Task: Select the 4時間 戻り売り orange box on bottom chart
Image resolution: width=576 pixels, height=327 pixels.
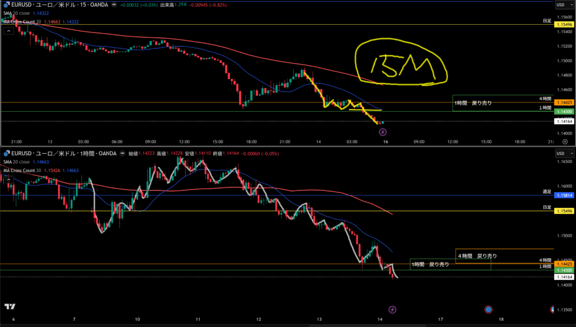Action: pyautogui.click(x=504, y=256)
